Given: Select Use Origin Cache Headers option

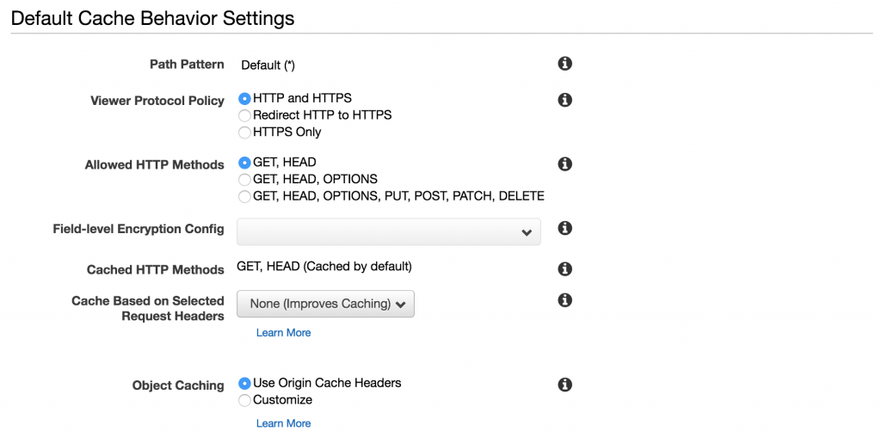Looking at the screenshot, I should (x=245, y=384).
